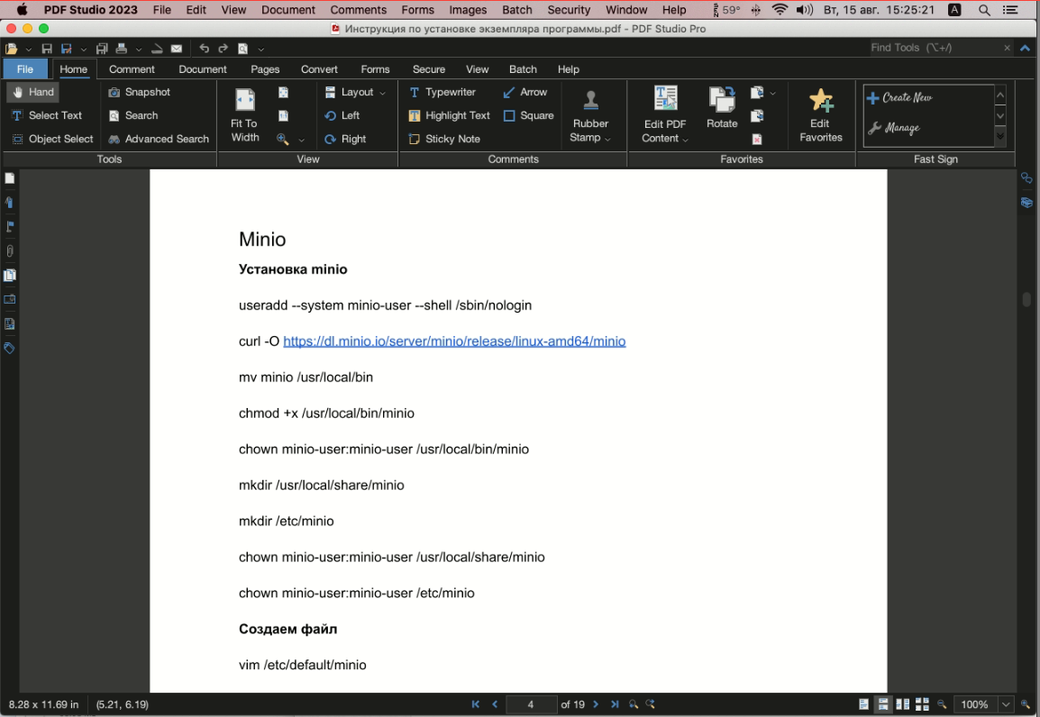The image size is (1040, 717).
Task: Click the page number input field
Action: click(531, 704)
